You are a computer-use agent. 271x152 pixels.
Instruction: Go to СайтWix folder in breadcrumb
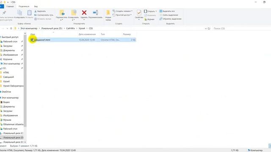tap(71, 28)
